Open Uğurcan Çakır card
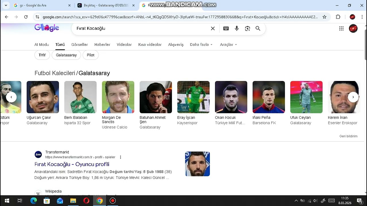The image size is (367, 206). tap(43, 103)
